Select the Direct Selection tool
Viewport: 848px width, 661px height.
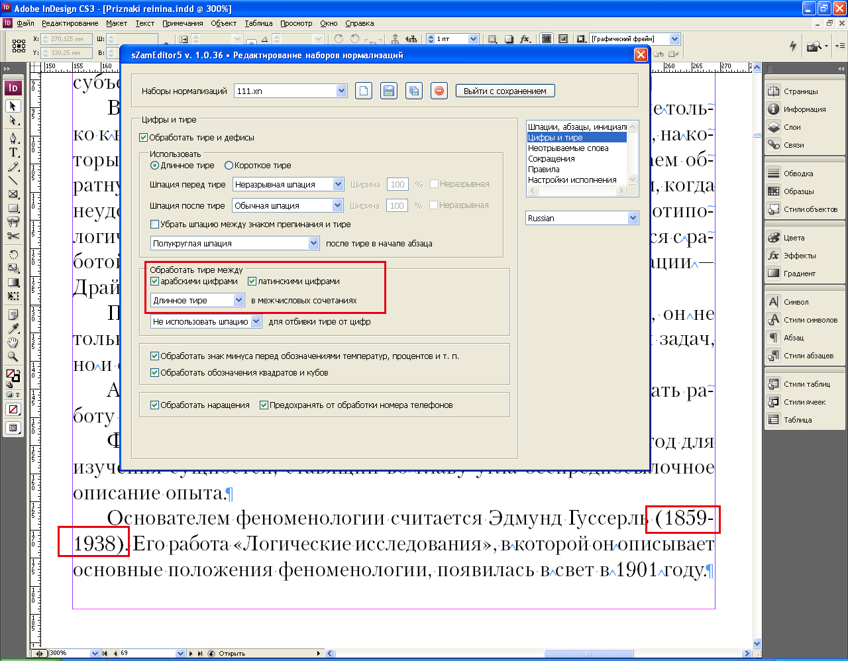[x=13, y=121]
